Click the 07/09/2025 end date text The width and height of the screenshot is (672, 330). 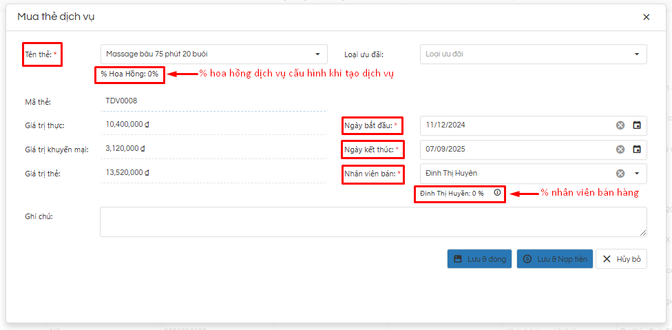447,149
